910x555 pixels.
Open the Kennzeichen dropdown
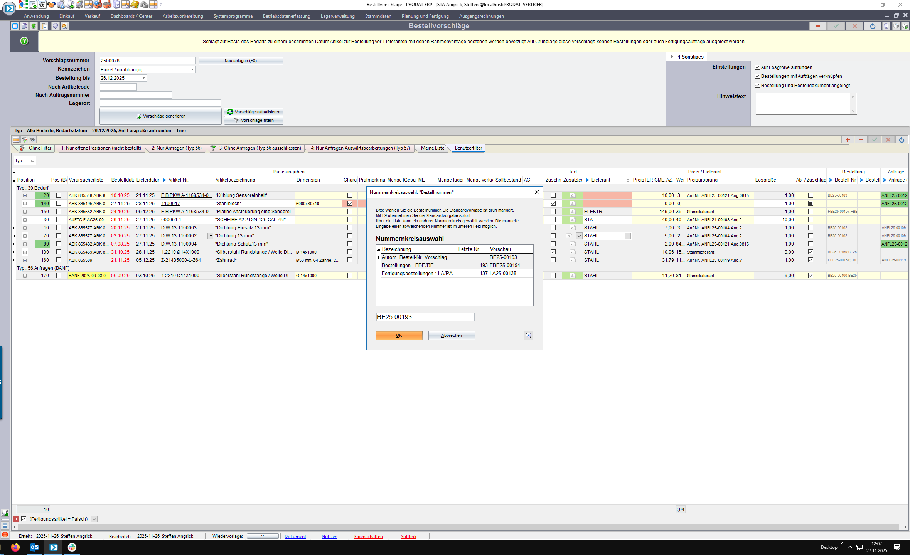[192, 70]
